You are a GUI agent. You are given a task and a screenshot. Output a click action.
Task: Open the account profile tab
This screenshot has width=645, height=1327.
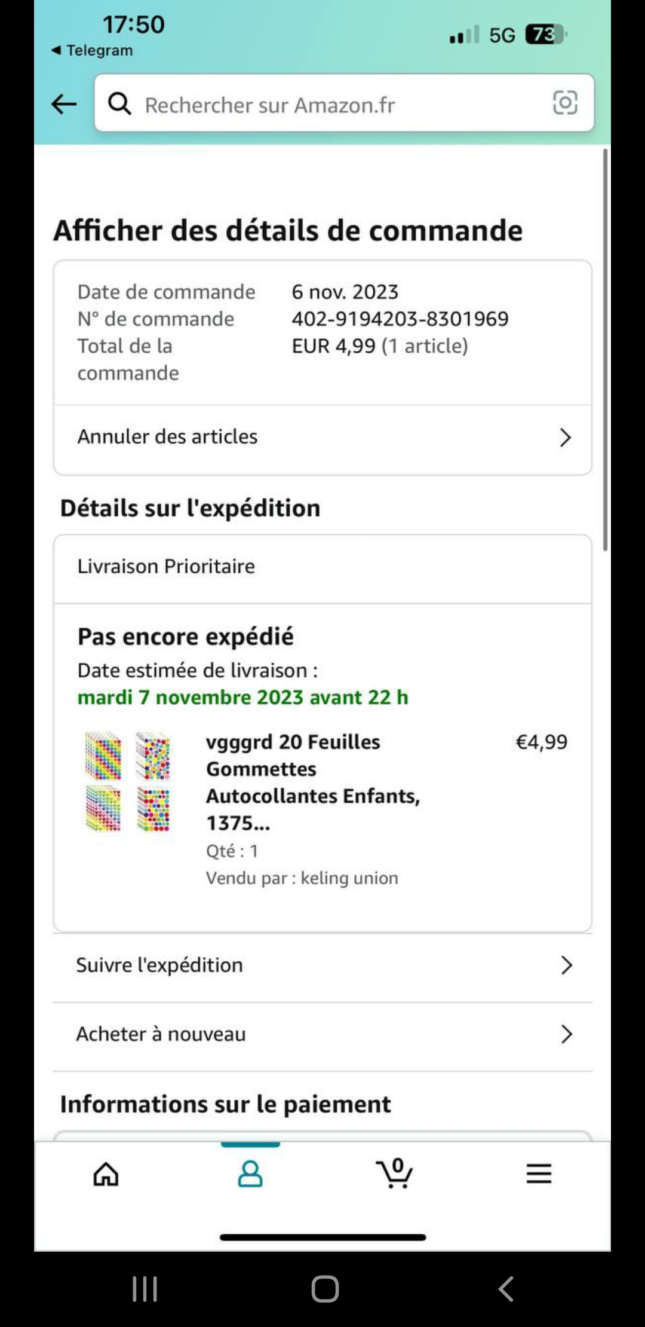point(250,1174)
